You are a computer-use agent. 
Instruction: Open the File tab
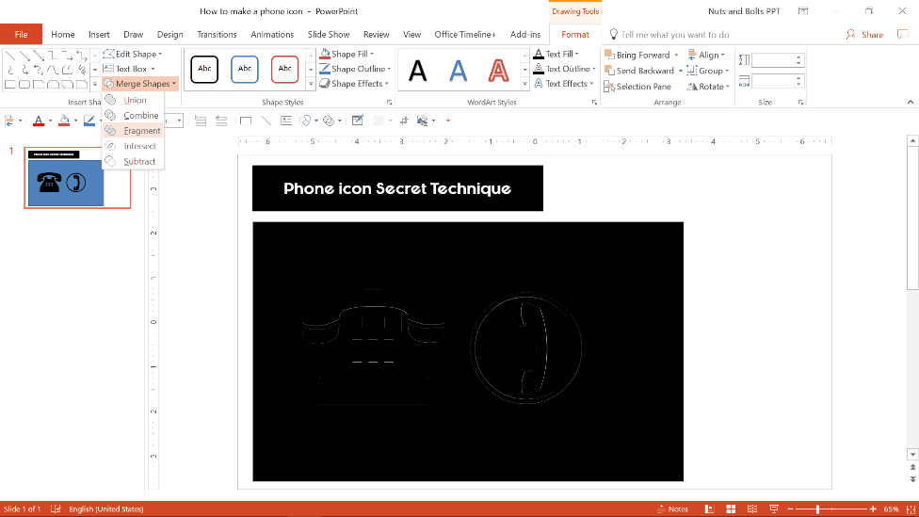21,35
